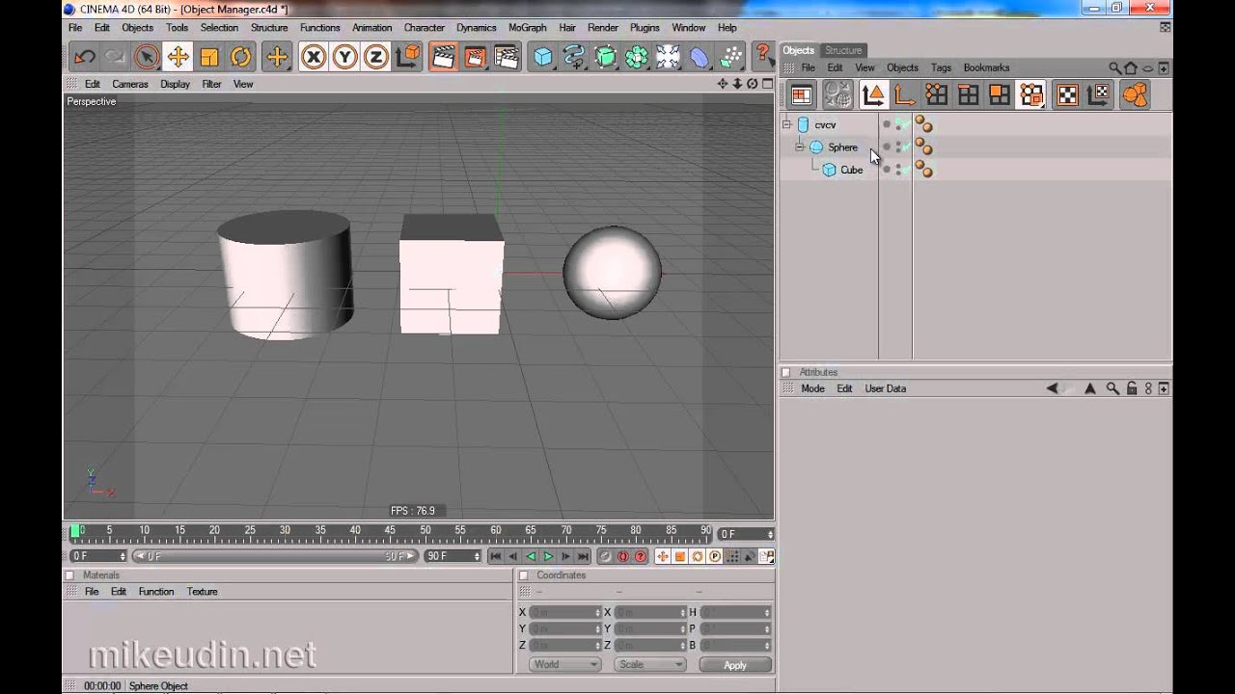Open the Render Settings clapperboard icon
Viewport: 1235px width, 694px height.
tap(507, 57)
